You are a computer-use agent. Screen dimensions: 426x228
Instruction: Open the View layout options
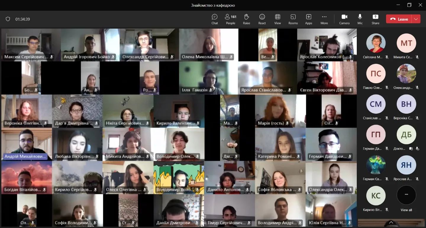(x=277, y=19)
